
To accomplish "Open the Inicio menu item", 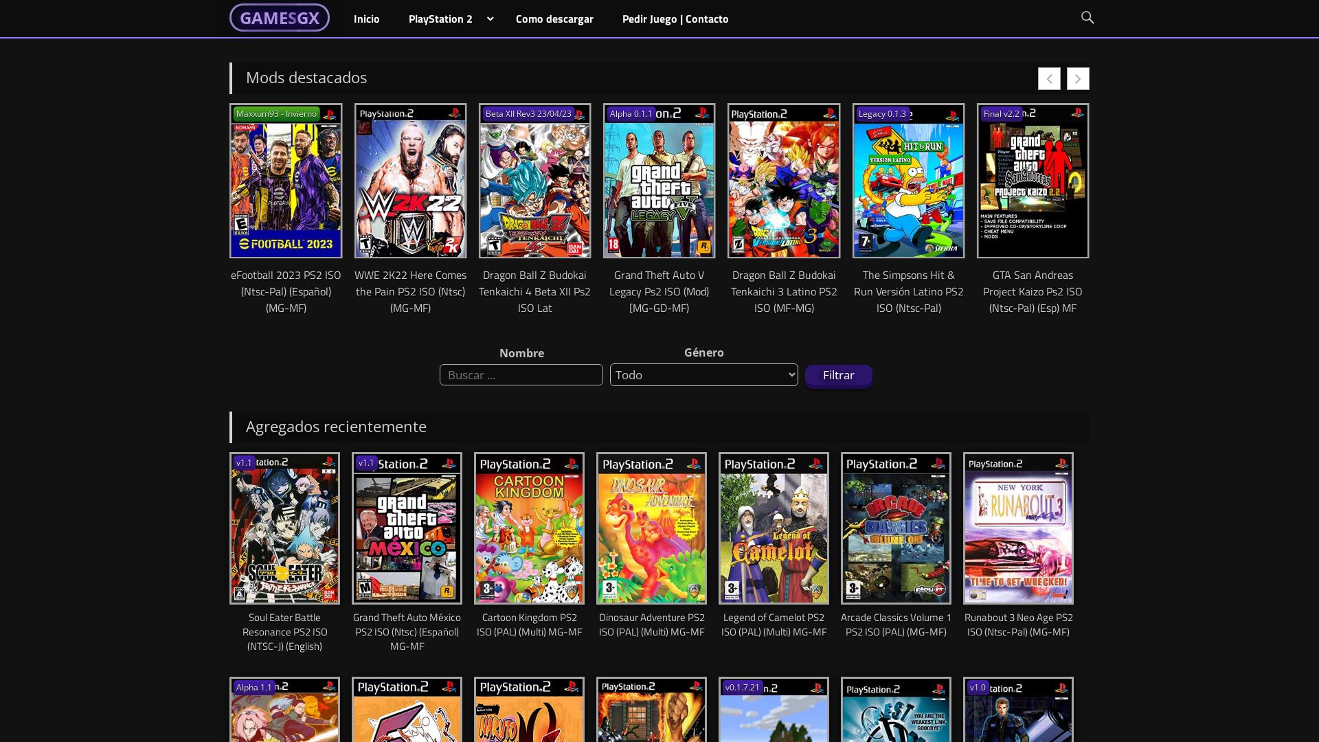I will click(366, 19).
